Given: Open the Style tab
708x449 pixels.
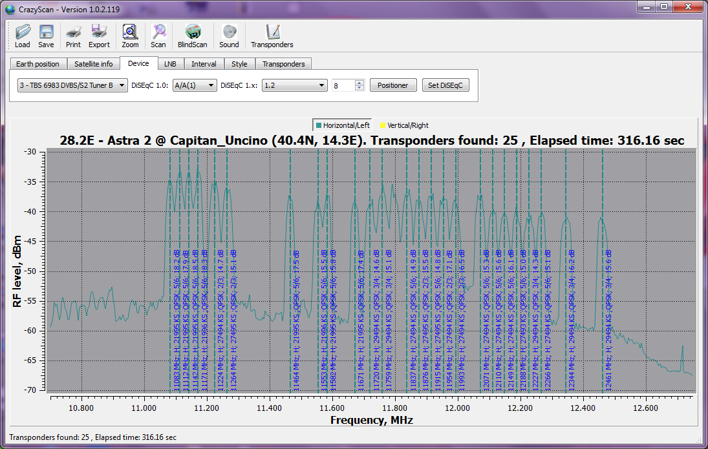Looking at the screenshot, I should click(239, 63).
